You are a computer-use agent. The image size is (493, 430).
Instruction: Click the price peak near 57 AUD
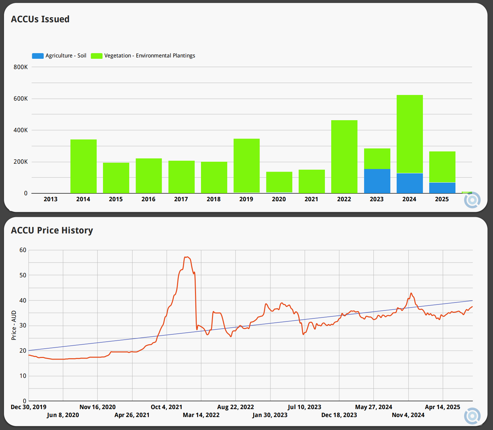187,257
